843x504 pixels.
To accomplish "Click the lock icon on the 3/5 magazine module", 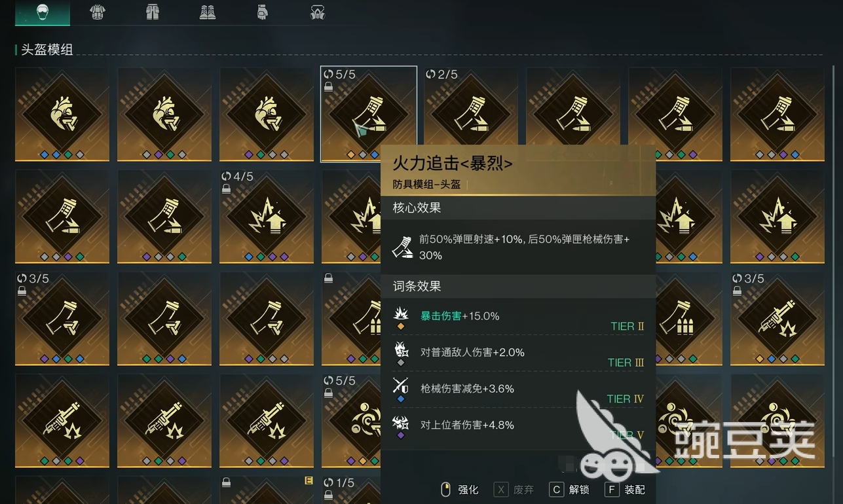I will coord(22,292).
